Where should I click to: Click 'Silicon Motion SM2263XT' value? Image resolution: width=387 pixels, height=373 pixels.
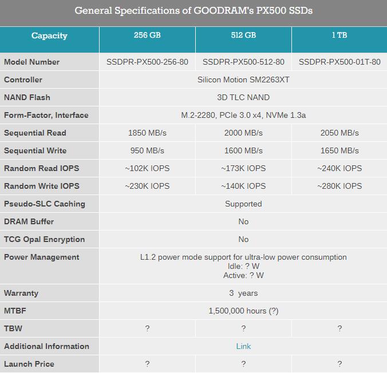(x=243, y=80)
